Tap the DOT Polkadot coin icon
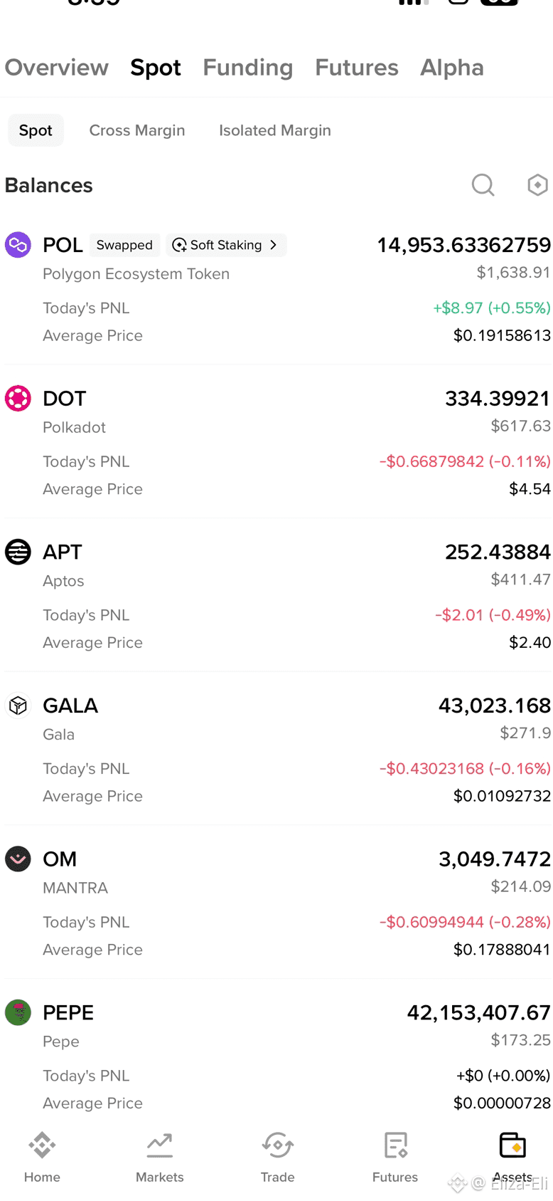The image size is (553, 1201). [18, 398]
